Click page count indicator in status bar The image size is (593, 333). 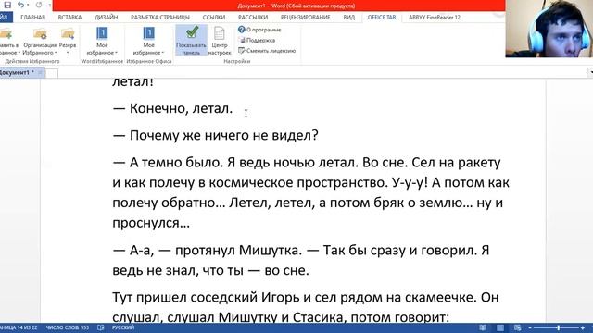pos(19,327)
